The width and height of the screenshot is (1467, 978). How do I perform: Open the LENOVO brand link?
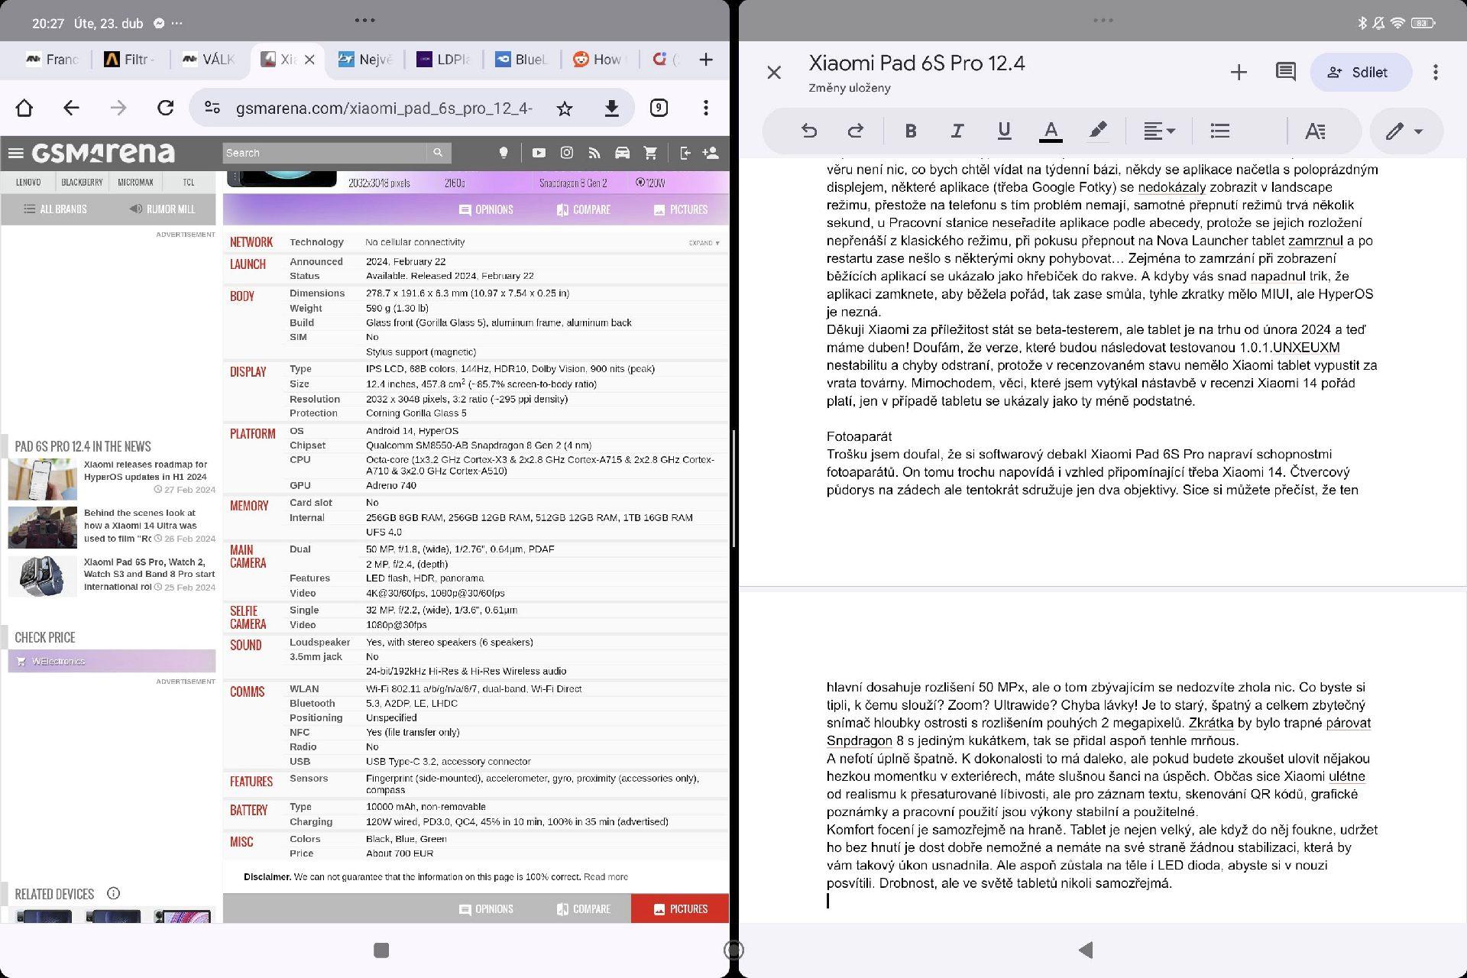pyautogui.click(x=28, y=182)
